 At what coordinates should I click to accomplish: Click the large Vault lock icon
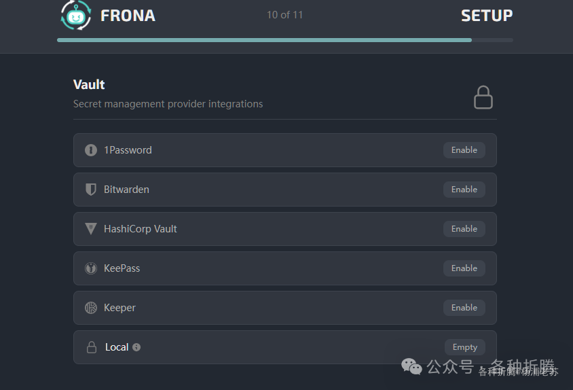pyautogui.click(x=483, y=97)
